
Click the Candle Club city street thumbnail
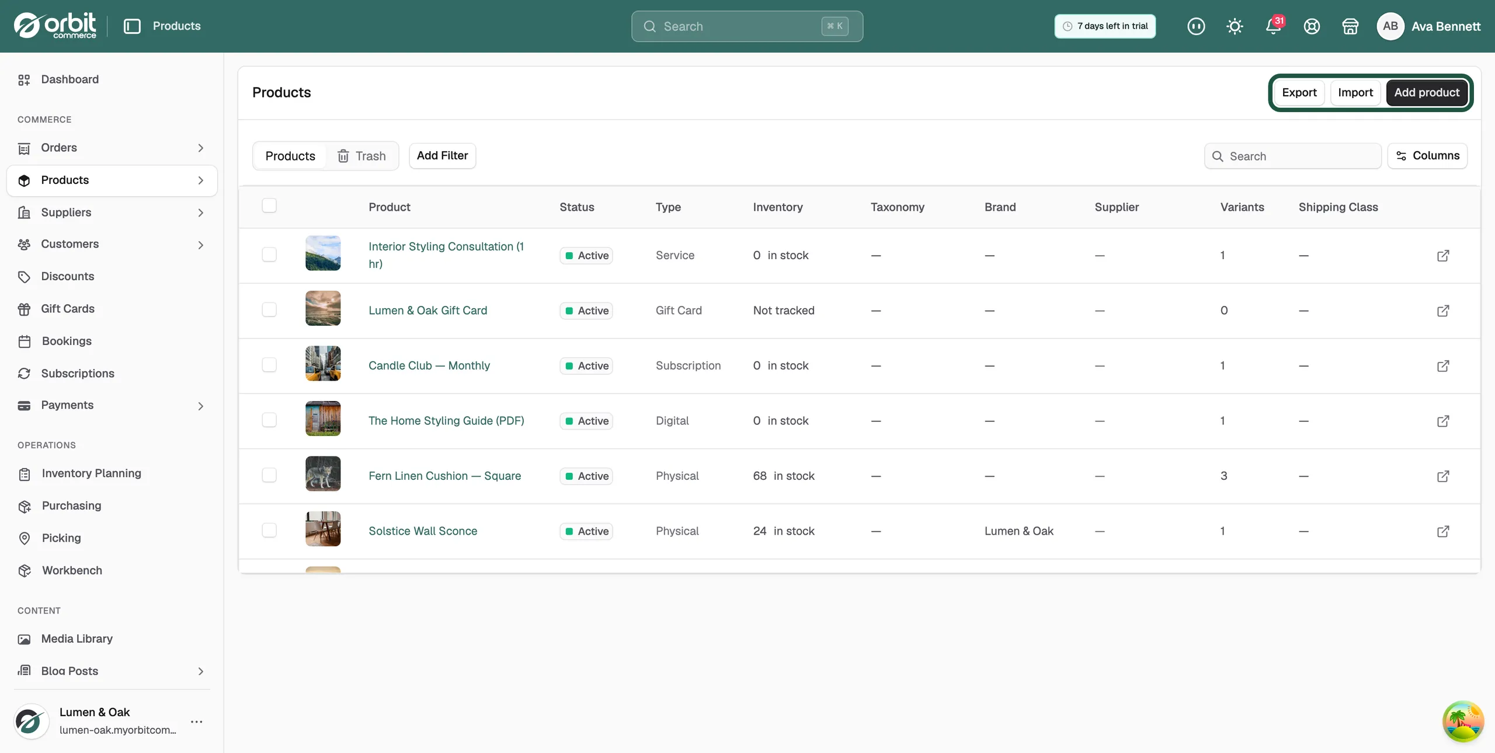tap(323, 363)
